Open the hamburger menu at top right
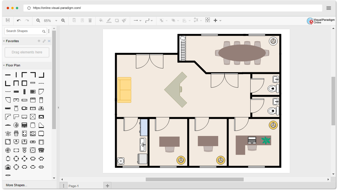This screenshot has height=192, width=339. (329, 8)
